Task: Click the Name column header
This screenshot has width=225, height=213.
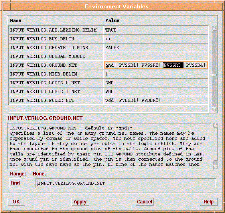Action: coord(16,20)
